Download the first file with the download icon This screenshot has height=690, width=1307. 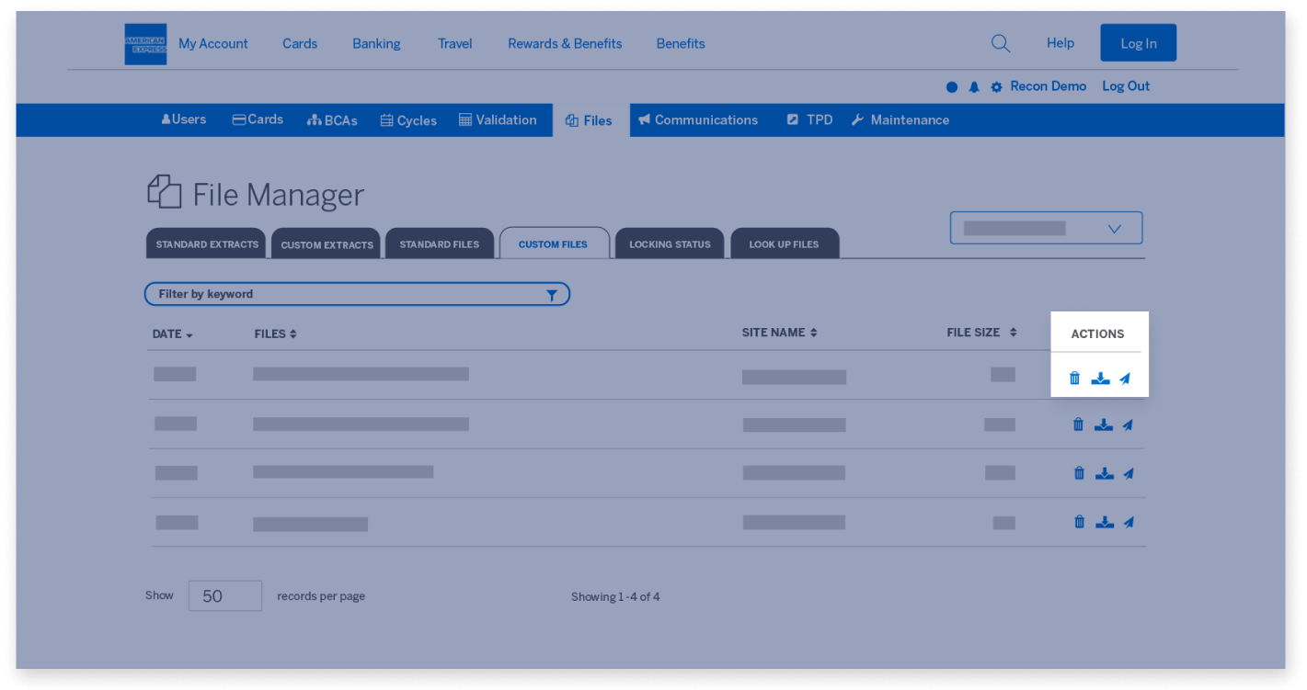coord(1100,378)
